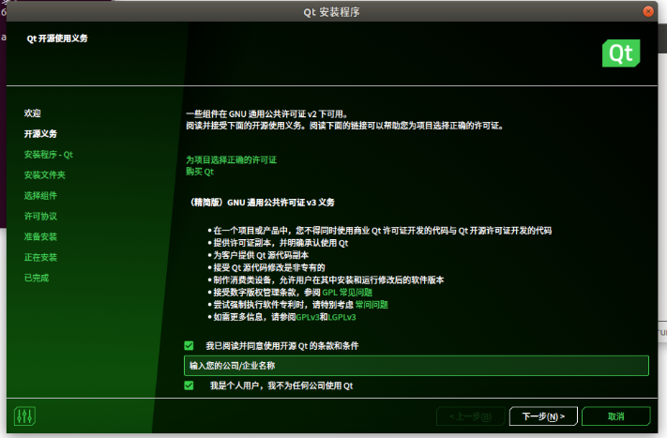Open the GPLv3 link

tap(309, 317)
